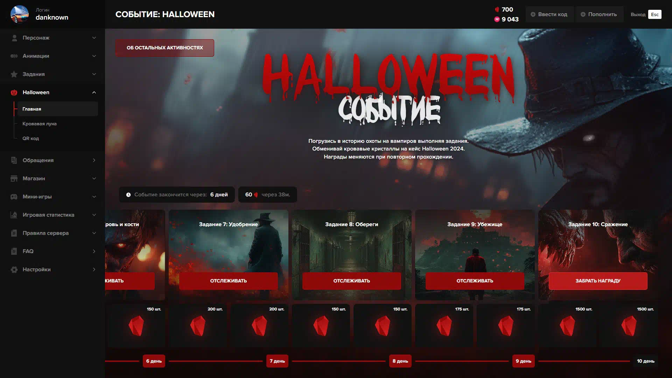Open the Мини-игры menu item
This screenshot has height=378, width=672.
52,197
